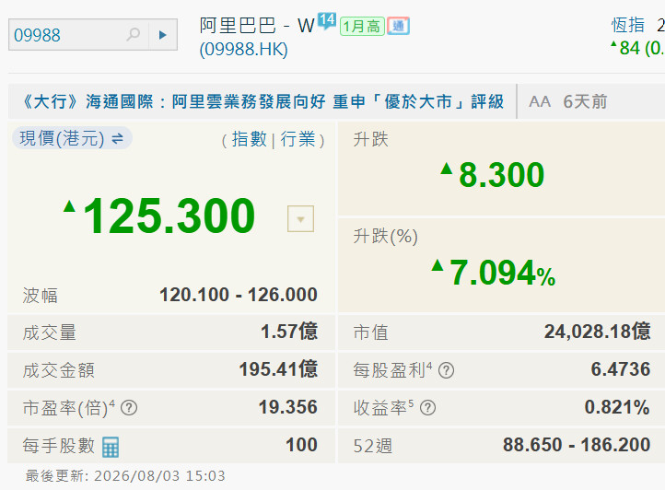Click the 市盈率 value 19.356
665x490 pixels.
(288, 407)
